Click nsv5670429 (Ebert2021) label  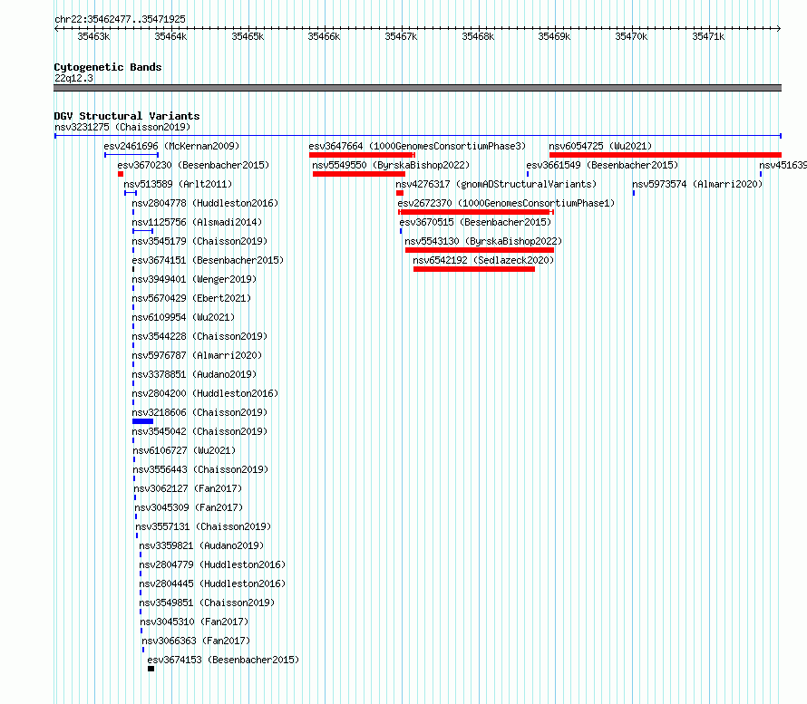pyautogui.click(x=191, y=298)
